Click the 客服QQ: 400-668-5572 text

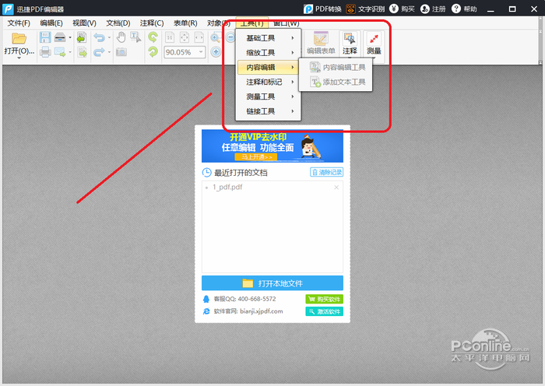point(244,299)
